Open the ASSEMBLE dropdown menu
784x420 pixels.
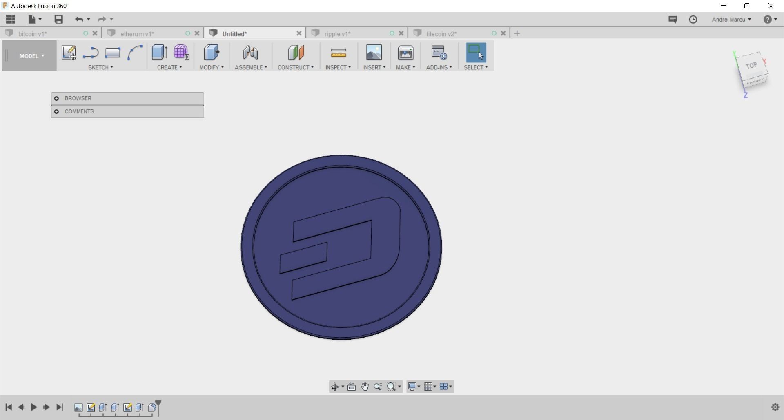pyautogui.click(x=251, y=67)
